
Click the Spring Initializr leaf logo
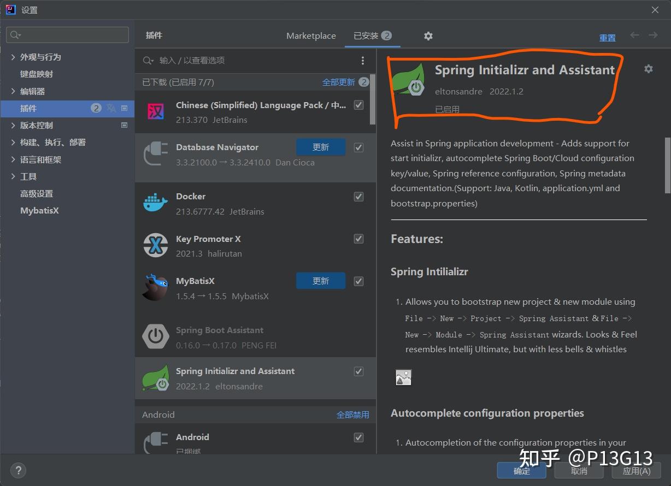[407, 79]
